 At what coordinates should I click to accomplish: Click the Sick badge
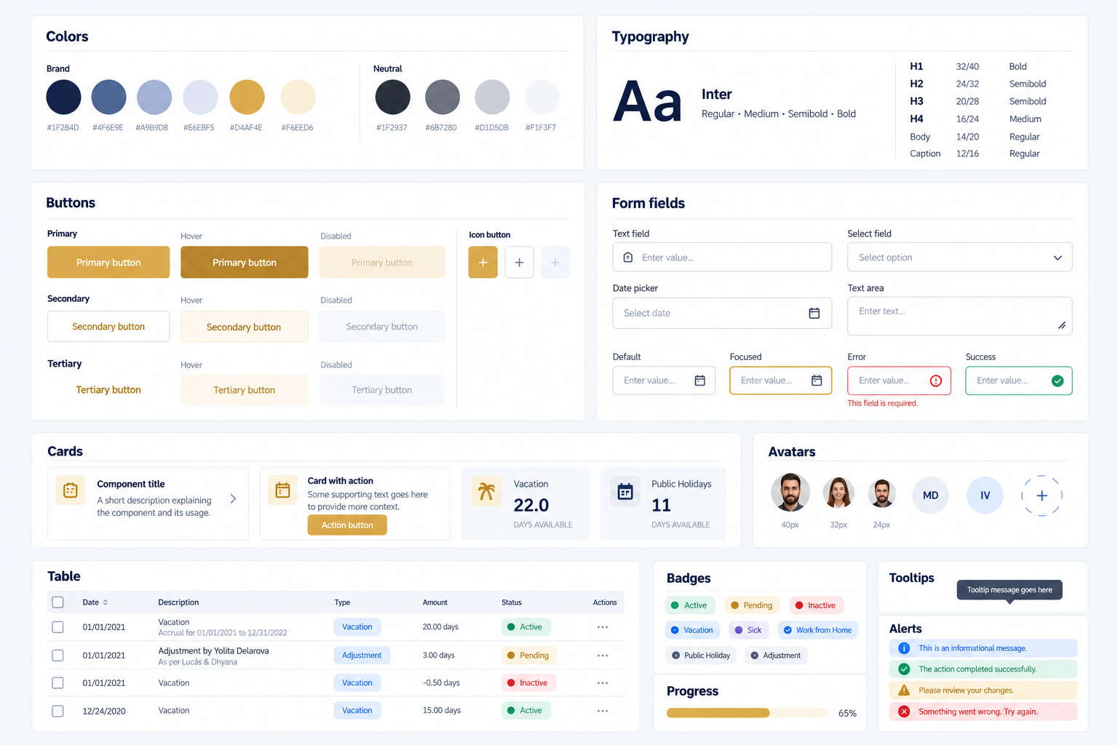click(x=749, y=630)
